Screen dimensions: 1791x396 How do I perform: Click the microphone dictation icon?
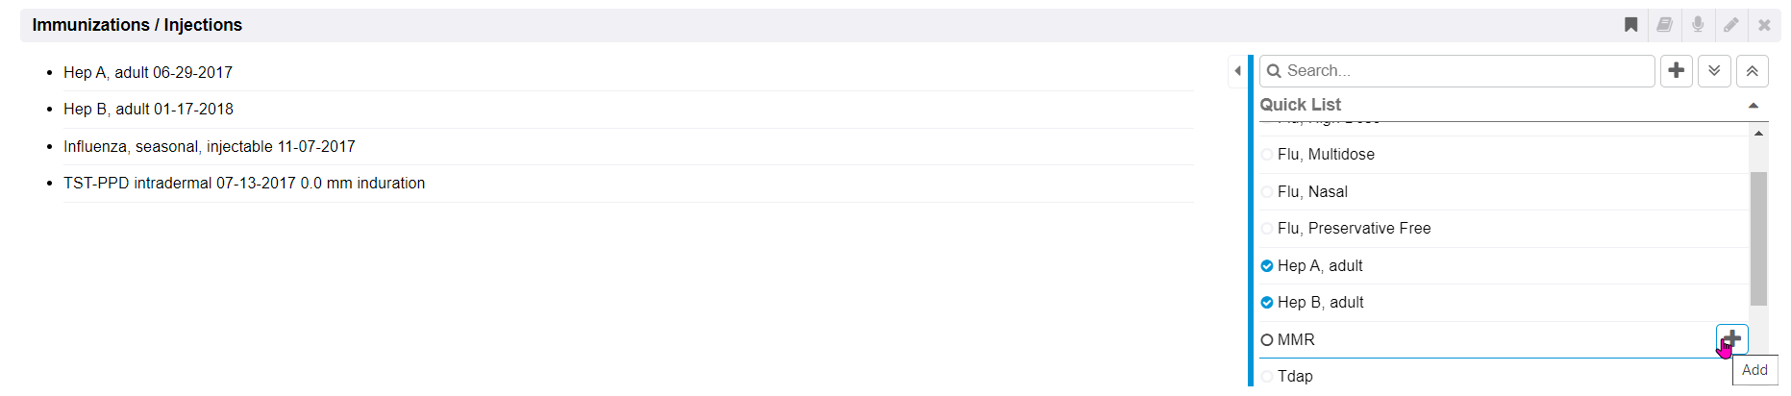[1698, 25]
